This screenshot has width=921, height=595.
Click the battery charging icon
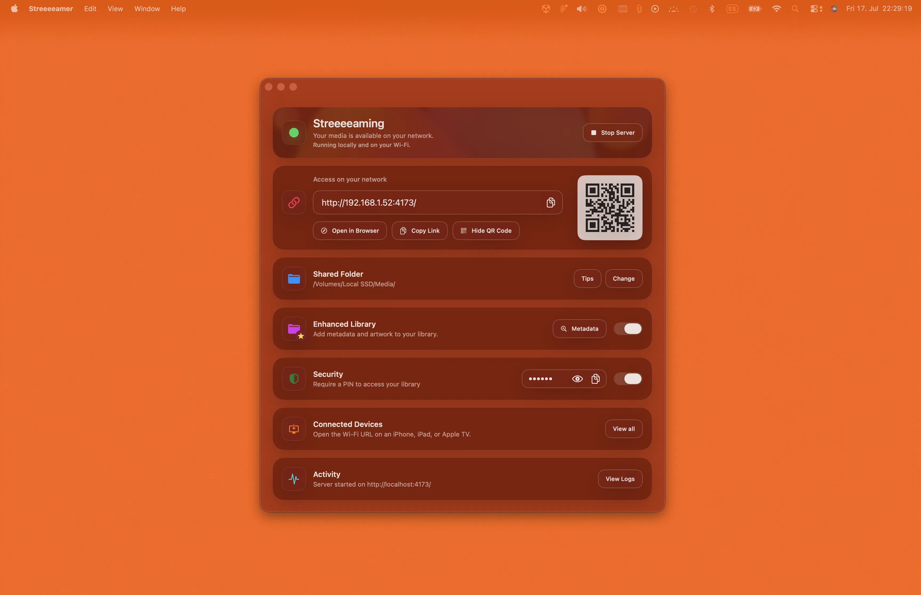pos(754,9)
